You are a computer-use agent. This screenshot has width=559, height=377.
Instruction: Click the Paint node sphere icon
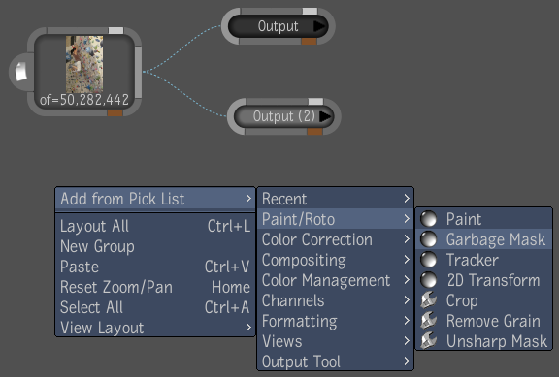(x=429, y=219)
